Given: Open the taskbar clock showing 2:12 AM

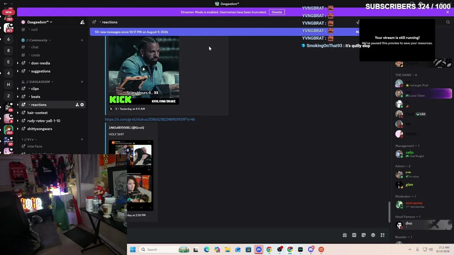Looking at the screenshot, I should 444,250.
